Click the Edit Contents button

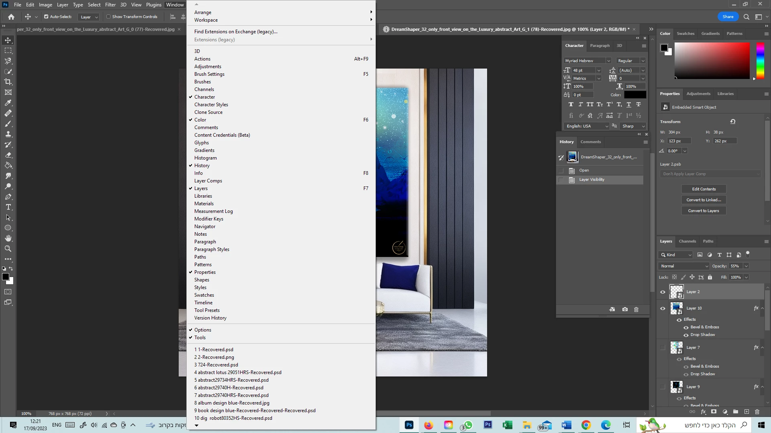[704, 189]
